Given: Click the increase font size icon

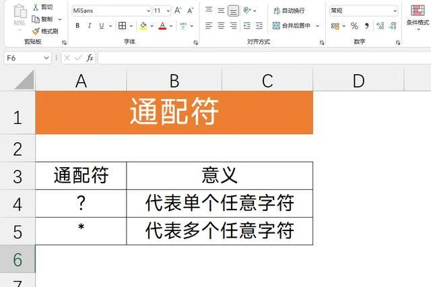Looking at the screenshot, I should pyautogui.click(x=178, y=11).
